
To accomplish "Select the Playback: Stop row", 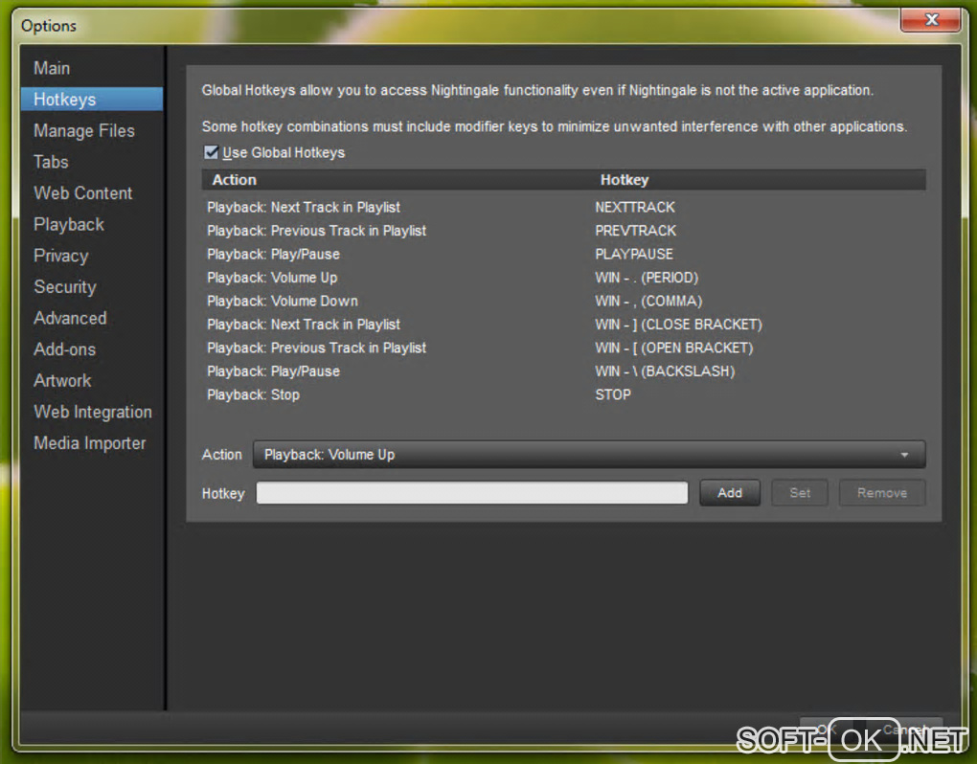I will click(x=564, y=394).
